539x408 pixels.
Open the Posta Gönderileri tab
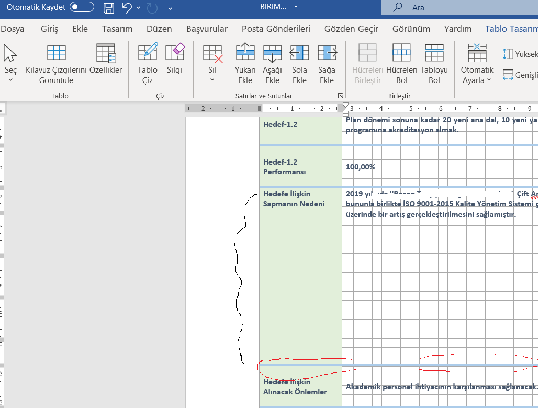click(276, 29)
